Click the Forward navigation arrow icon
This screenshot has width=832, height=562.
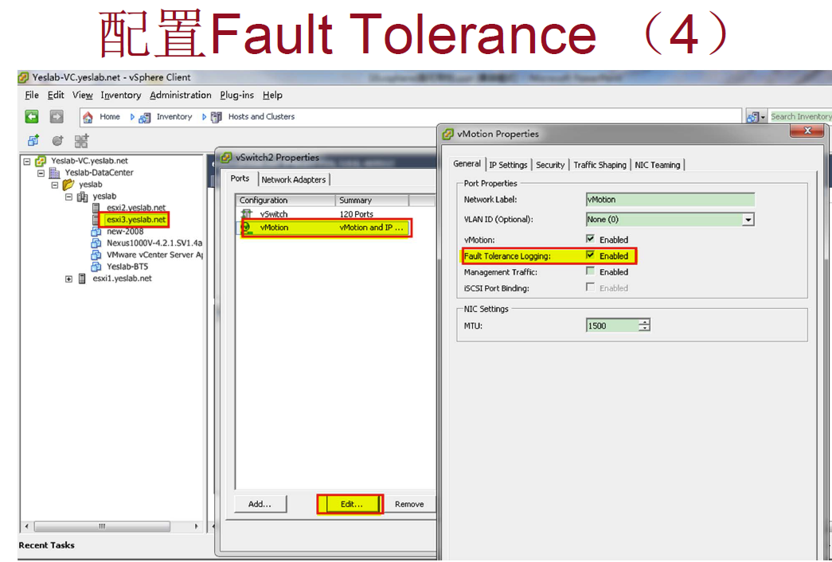[57, 116]
